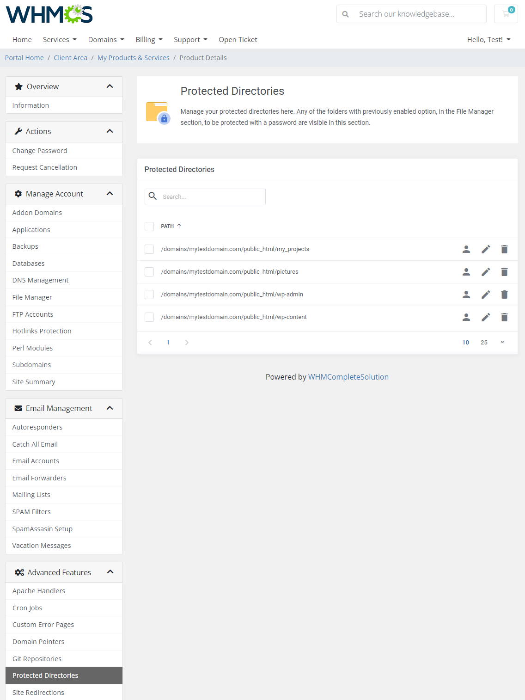This screenshot has width=525, height=700.
Task: Open the Support dropdown menu
Action: pos(190,40)
